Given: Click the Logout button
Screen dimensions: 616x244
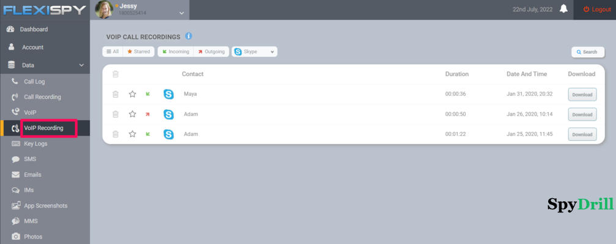Looking at the screenshot, I should pyautogui.click(x=596, y=10).
